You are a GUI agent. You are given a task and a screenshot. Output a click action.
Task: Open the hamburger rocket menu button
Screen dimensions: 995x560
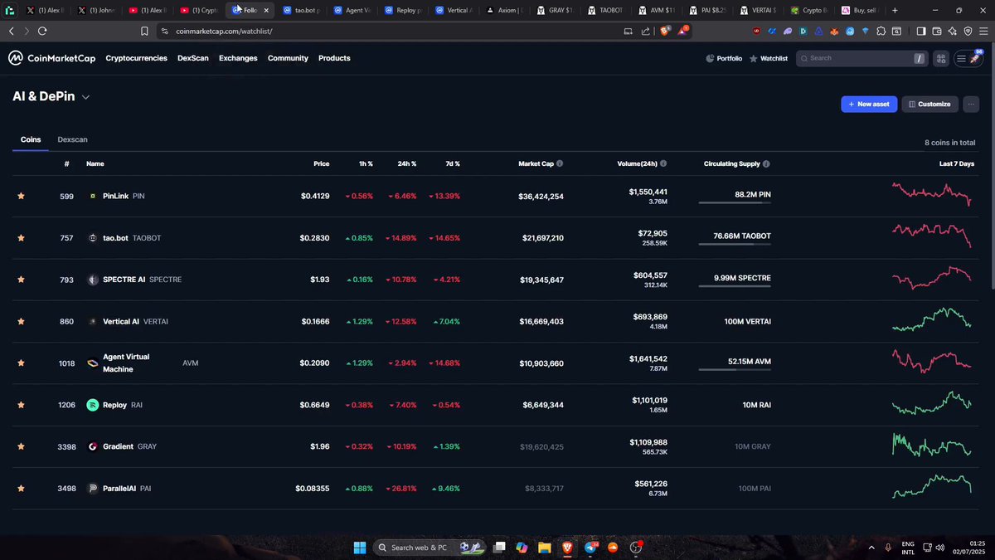968,58
